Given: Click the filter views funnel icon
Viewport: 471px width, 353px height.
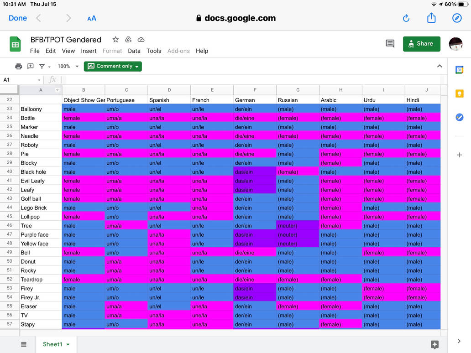Looking at the screenshot, I should pyautogui.click(x=42, y=66).
